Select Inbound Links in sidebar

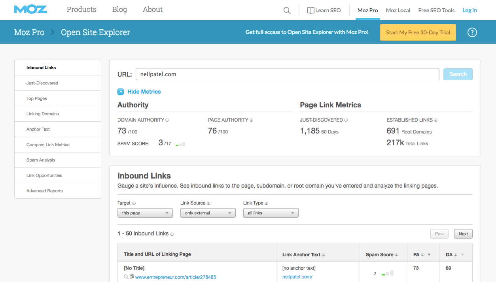(x=58, y=68)
